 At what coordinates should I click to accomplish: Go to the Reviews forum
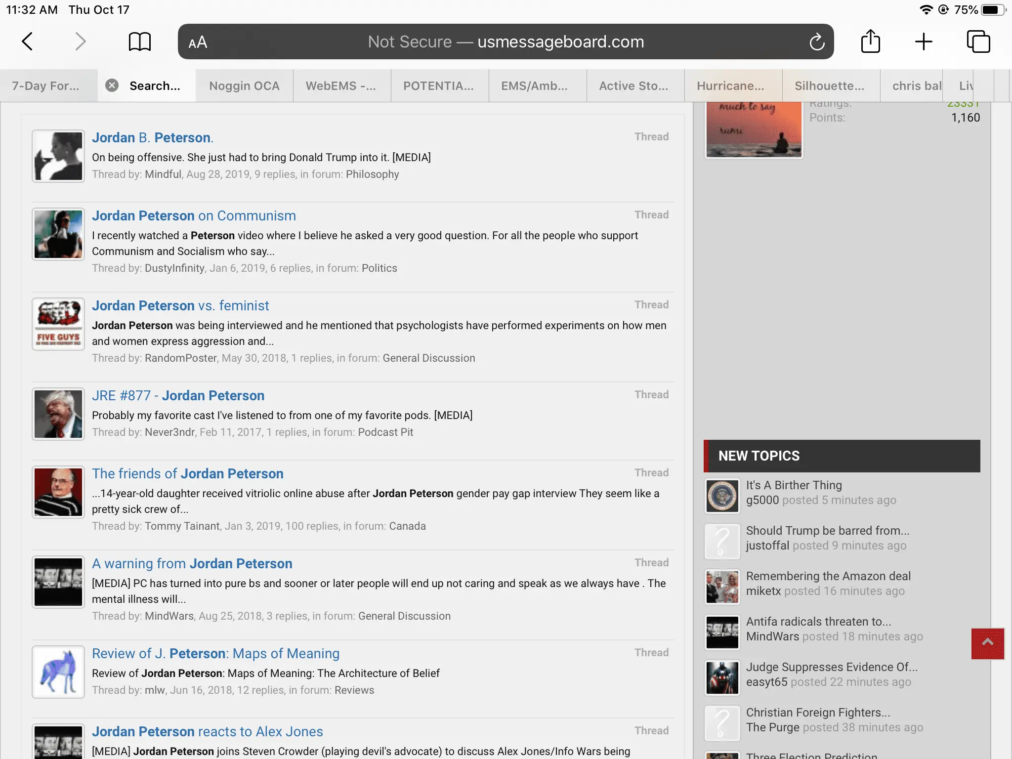coord(354,690)
